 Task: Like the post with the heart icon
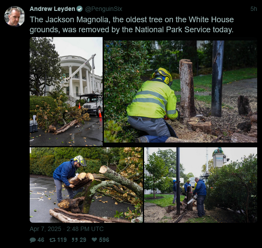click(94, 240)
